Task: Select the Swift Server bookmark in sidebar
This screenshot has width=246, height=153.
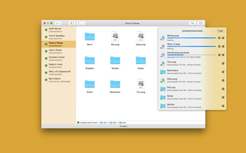Action: click(x=59, y=30)
